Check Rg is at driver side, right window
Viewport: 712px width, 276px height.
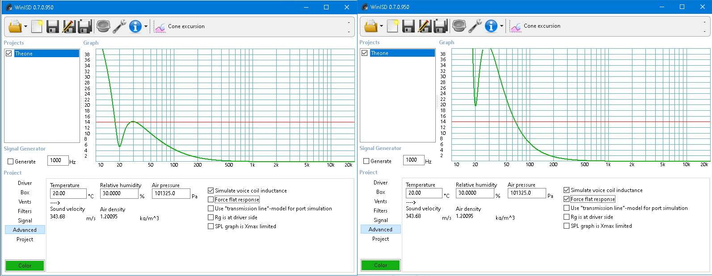point(566,217)
